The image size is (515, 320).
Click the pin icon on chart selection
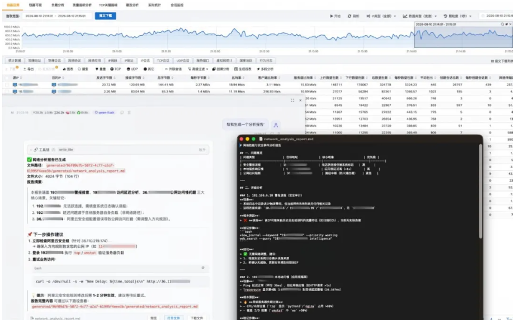click(507, 24)
